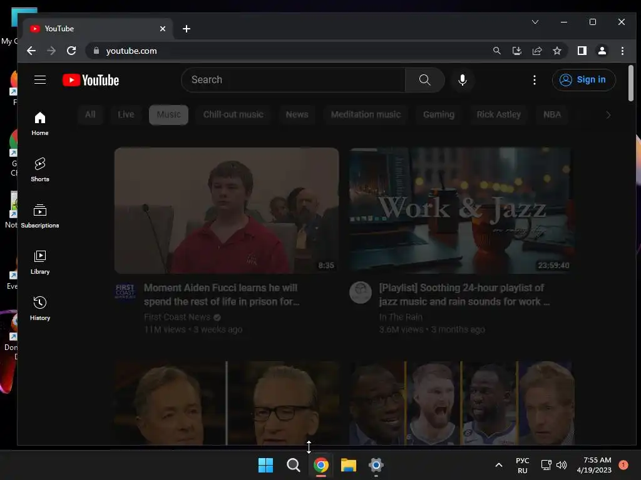View site info via the padlock icon

[x=96, y=51]
